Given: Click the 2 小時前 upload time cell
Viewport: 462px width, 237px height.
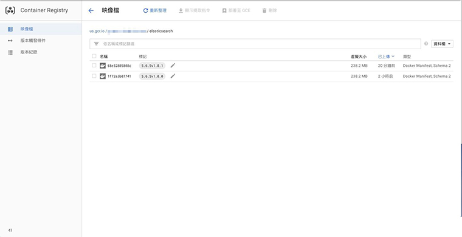Looking at the screenshot, I should [385, 76].
